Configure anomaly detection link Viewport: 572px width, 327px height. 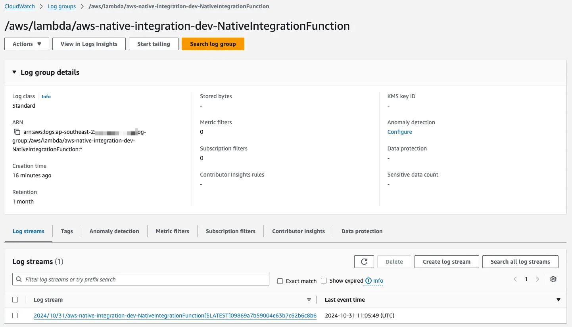click(399, 132)
